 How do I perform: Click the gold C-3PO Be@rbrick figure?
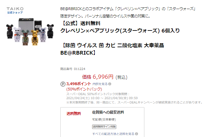tap(35, 38)
